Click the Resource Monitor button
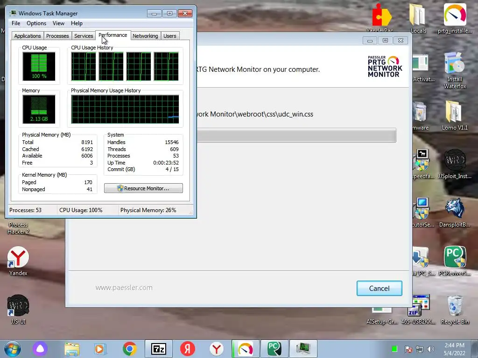The image size is (478, 358). 143,188
